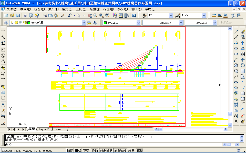Open Plot Preview from the toolbar
246x153 pixels.
(x=31, y=16)
